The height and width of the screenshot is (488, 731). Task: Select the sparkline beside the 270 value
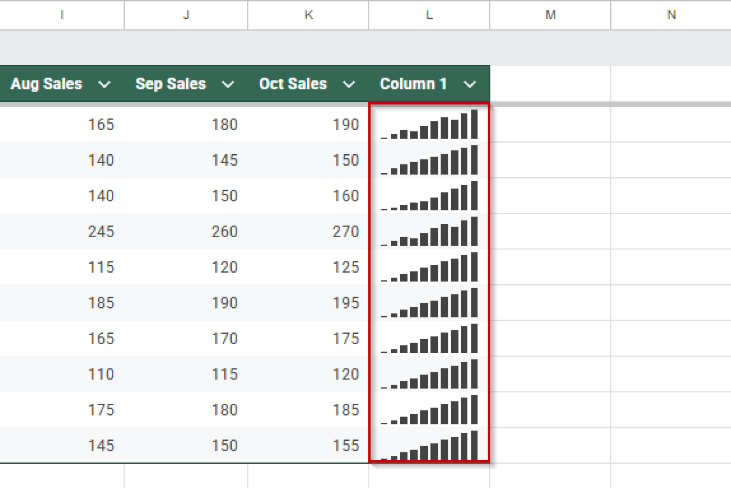point(428,231)
